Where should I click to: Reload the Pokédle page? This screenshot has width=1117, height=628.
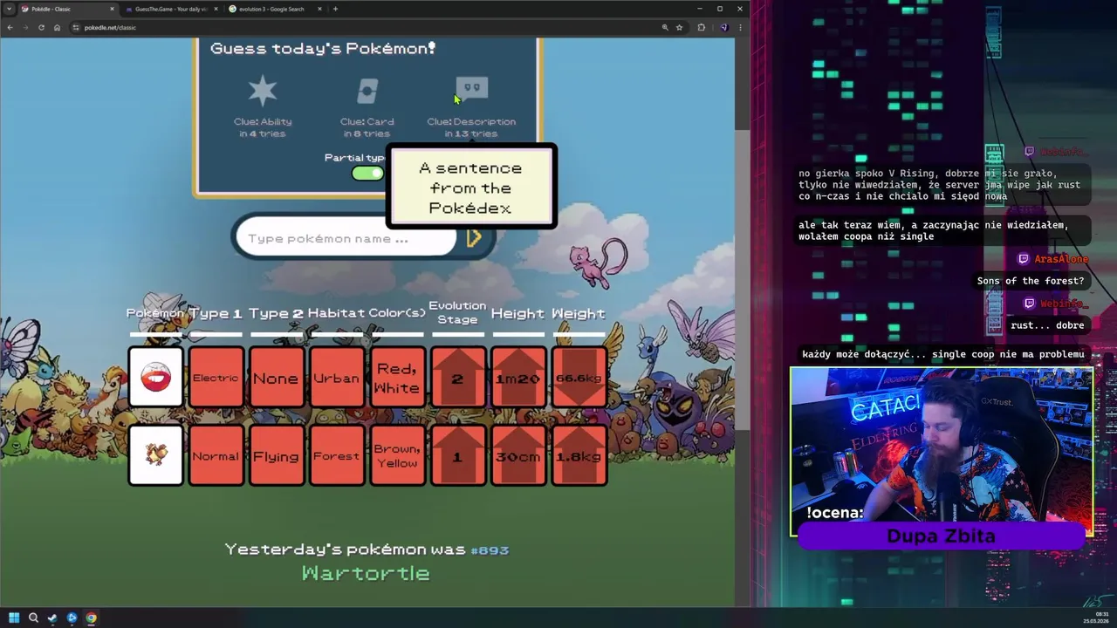pyautogui.click(x=41, y=27)
